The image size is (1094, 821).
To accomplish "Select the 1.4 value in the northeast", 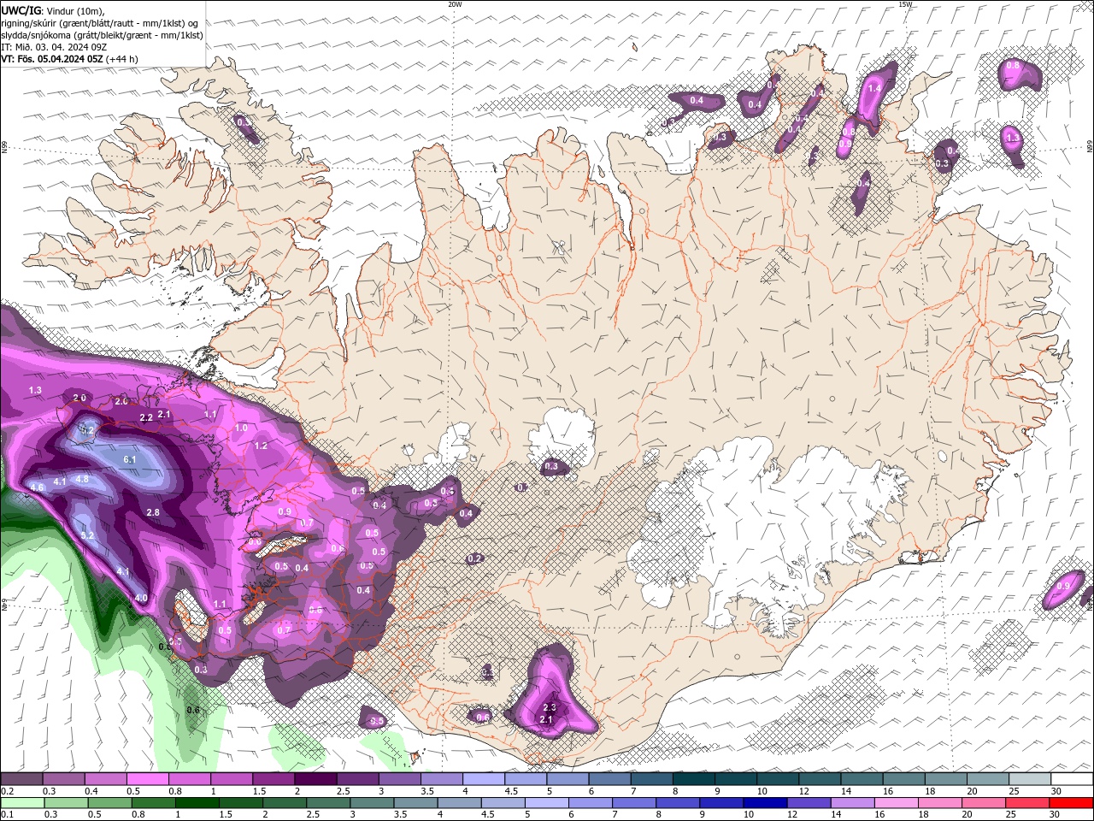I will pyautogui.click(x=874, y=89).
